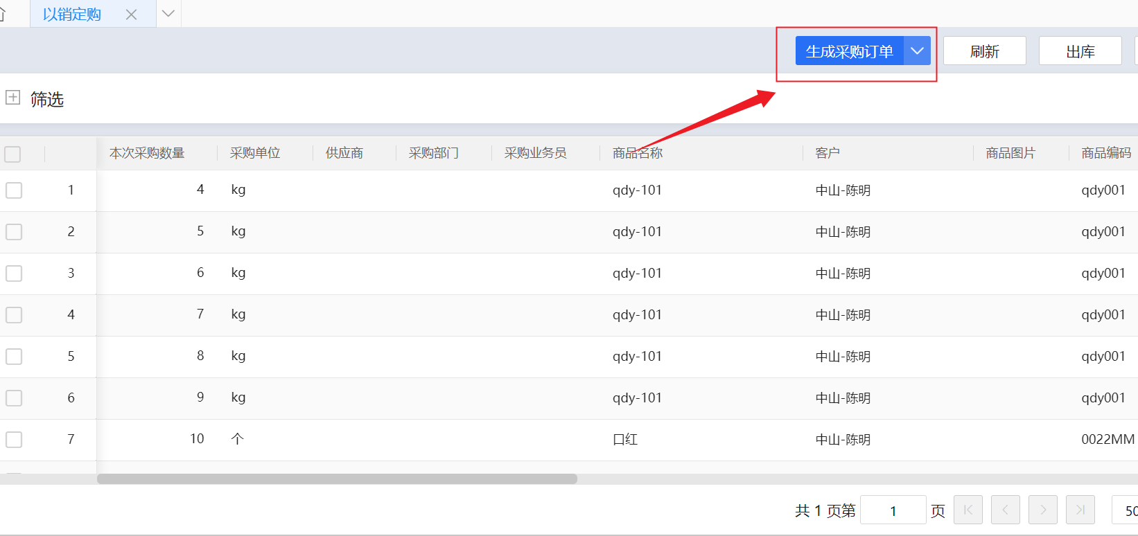Click the horizontal table scrollbar
The image size is (1138, 536).
[x=337, y=479]
